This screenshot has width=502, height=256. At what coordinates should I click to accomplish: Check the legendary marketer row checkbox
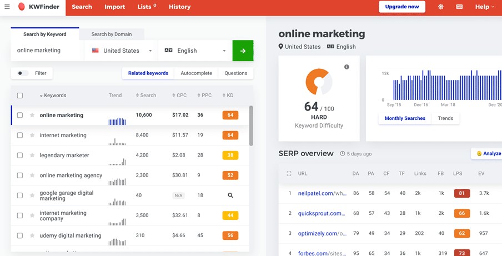(20, 155)
